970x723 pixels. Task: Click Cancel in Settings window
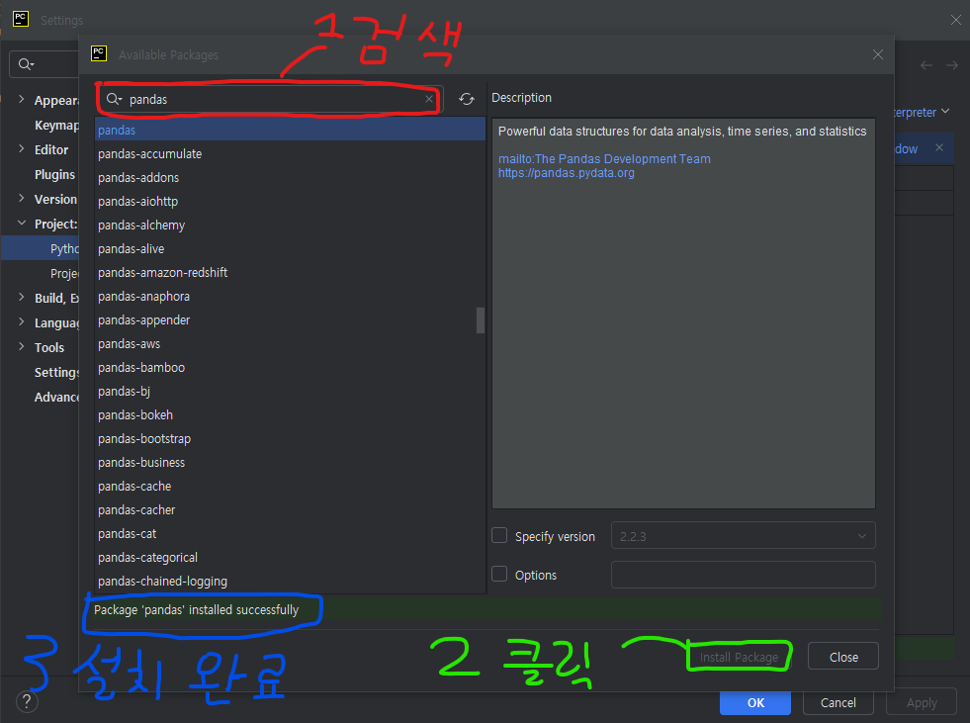[x=838, y=702]
